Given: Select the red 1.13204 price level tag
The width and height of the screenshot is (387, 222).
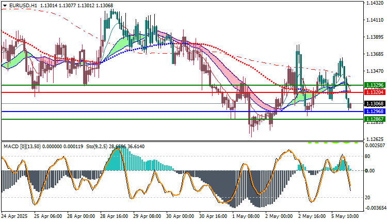Looking at the screenshot, I should click(375, 92).
